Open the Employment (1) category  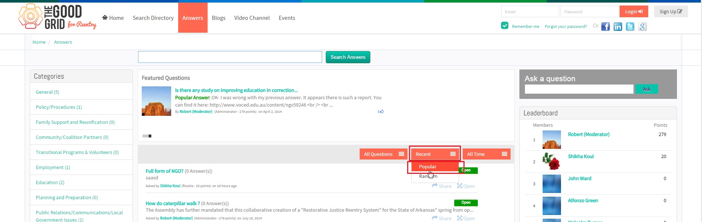pyautogui.click(x=53, y=167)
